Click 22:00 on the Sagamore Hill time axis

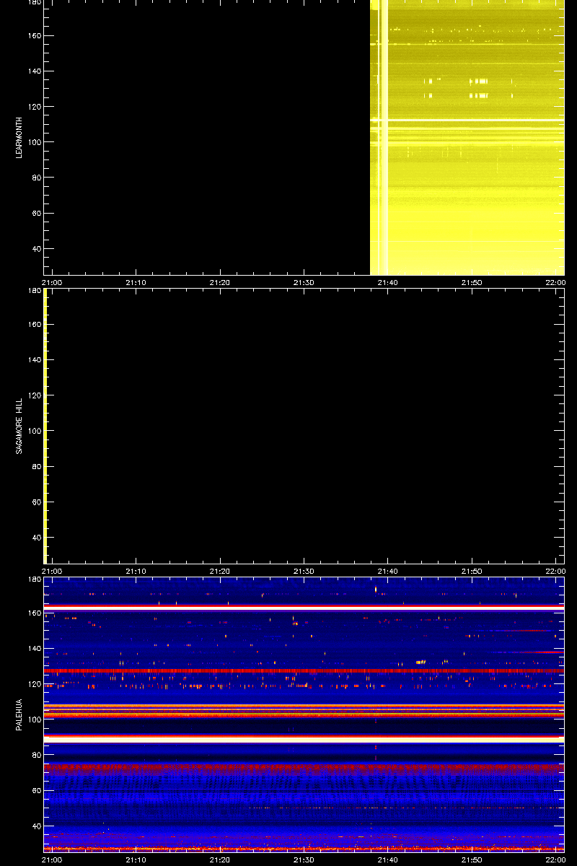[x=555, y=572]
